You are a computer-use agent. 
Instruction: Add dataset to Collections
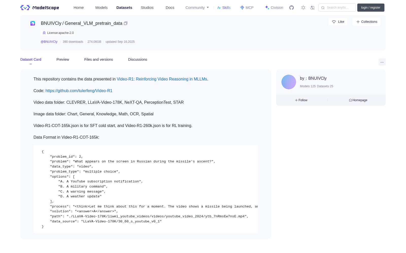coord(366,22)
